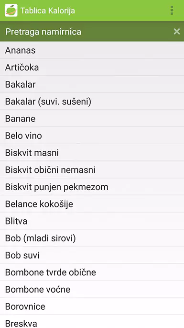
Task: Open the Borovnice entry
Action: (x=92, y=306)
